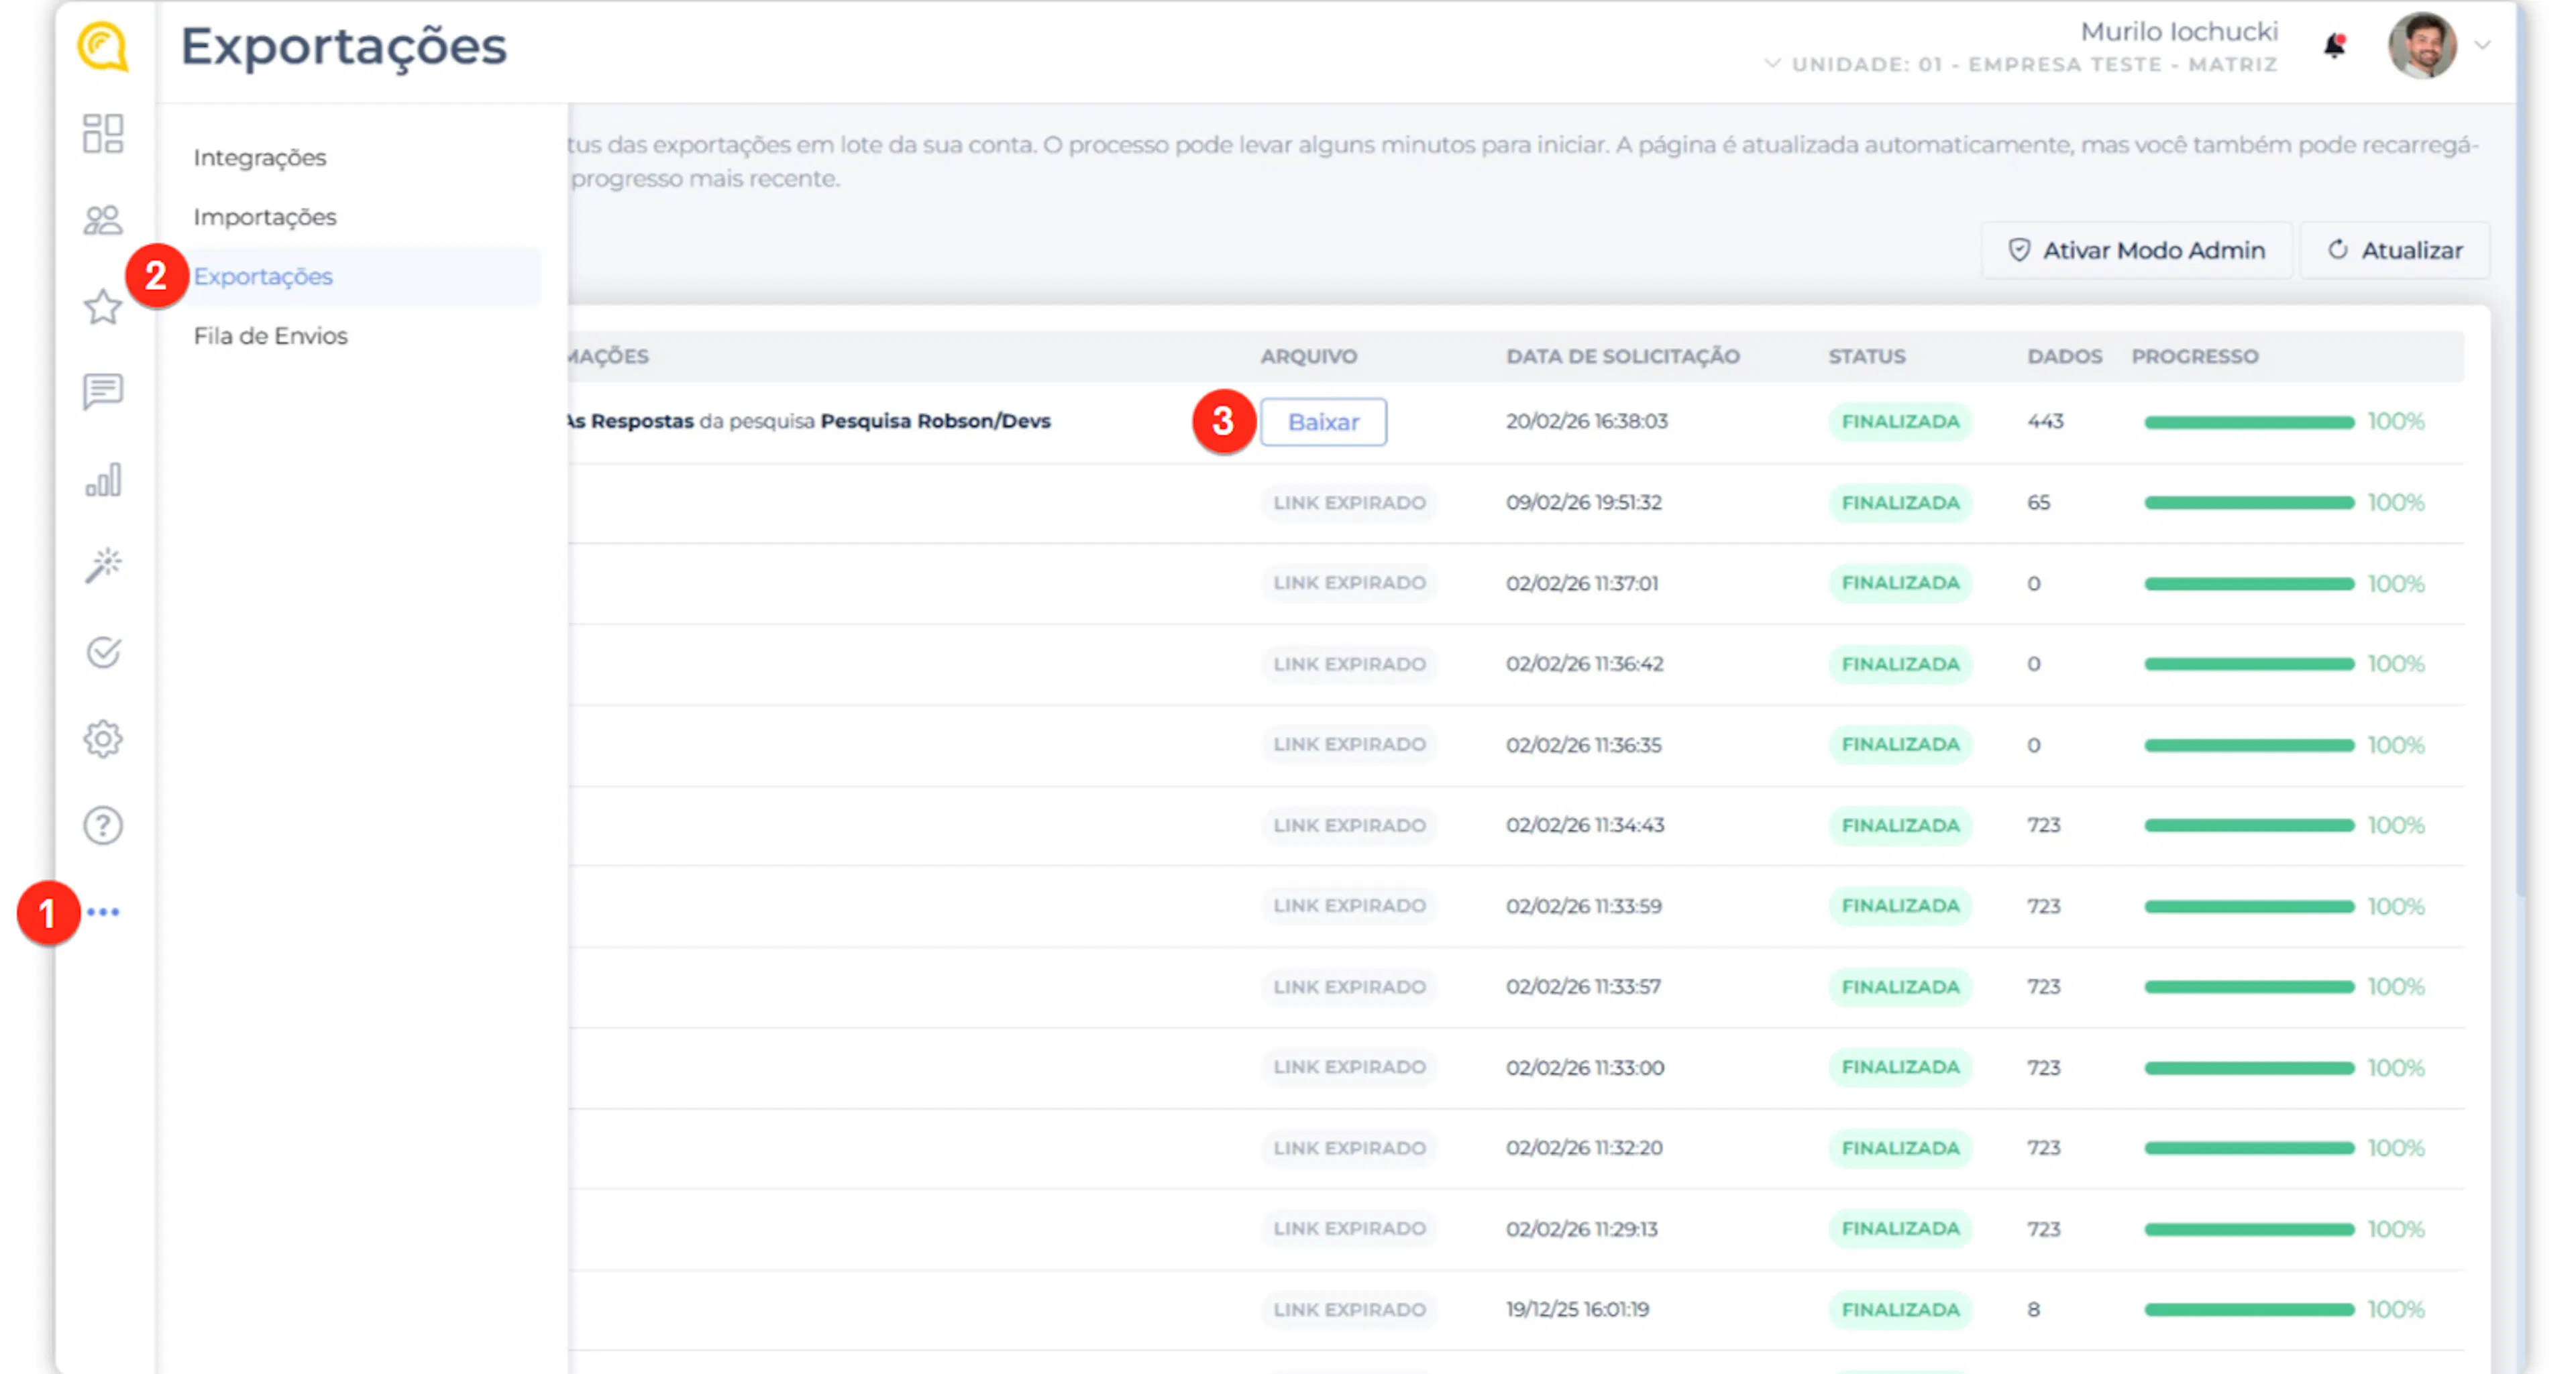Open the circular checkmark tasks icon
Viewport: 2576px width, 1374px height.
(x=103, y=652)
